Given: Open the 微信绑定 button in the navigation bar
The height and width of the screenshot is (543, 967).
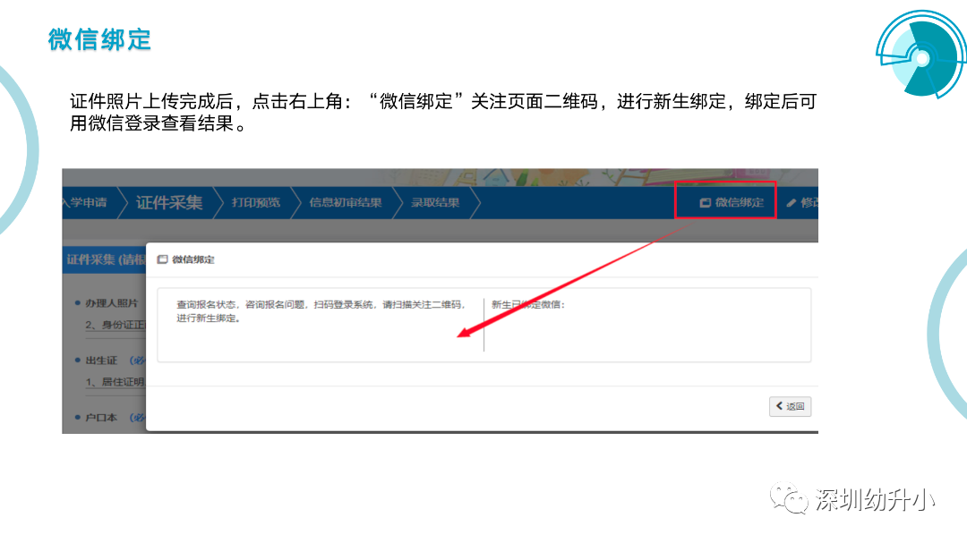Looking at the screenshot, I should 731,202.
